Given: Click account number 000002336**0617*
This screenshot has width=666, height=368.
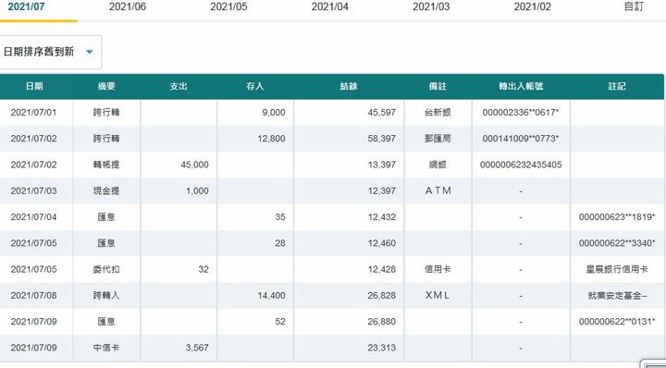Looking at the screenshot, I should pos(521,113).
